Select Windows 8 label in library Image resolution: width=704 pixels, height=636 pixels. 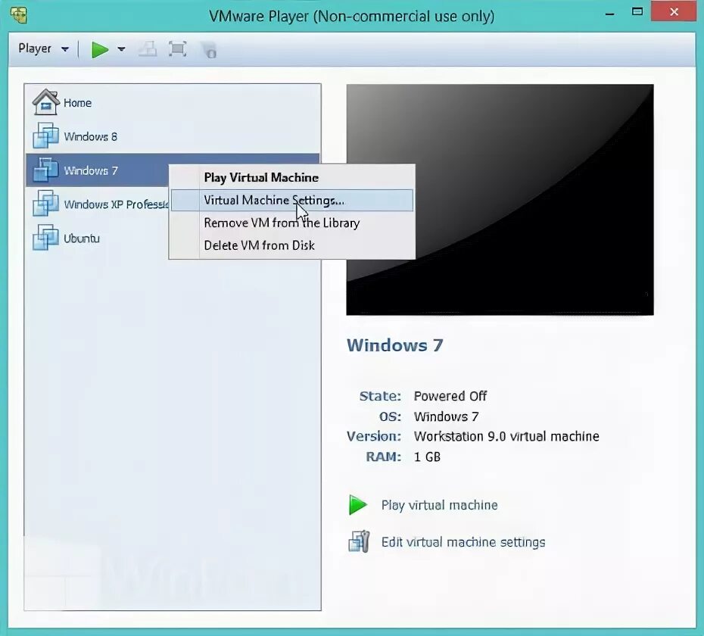click(90, 136)
